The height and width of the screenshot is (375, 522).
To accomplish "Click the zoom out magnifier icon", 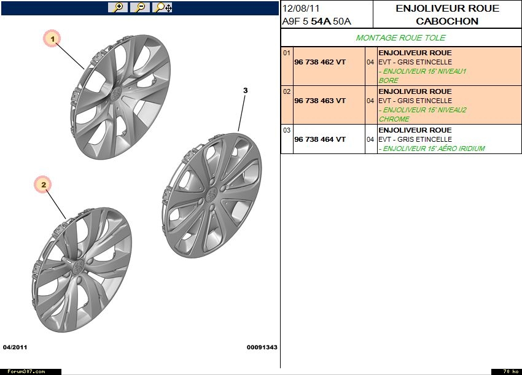I will coord(140,7).
